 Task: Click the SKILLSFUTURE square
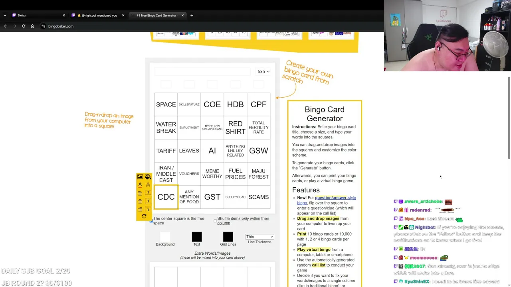click(189, 104)
